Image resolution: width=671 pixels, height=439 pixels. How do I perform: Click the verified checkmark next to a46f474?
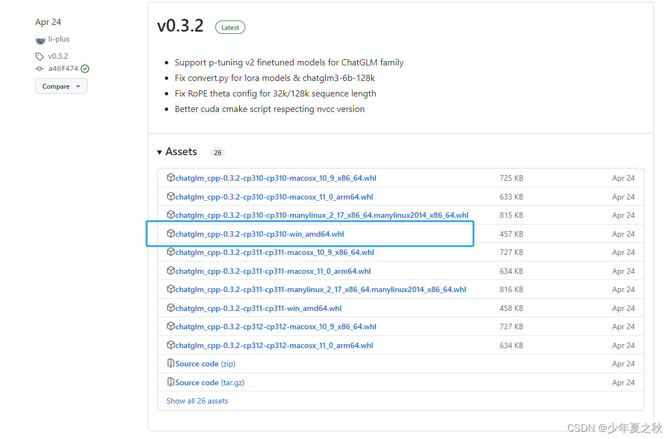click(x=84, y=68)
